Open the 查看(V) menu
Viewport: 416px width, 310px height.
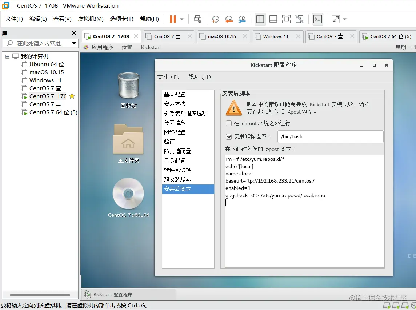click(62, 19)
